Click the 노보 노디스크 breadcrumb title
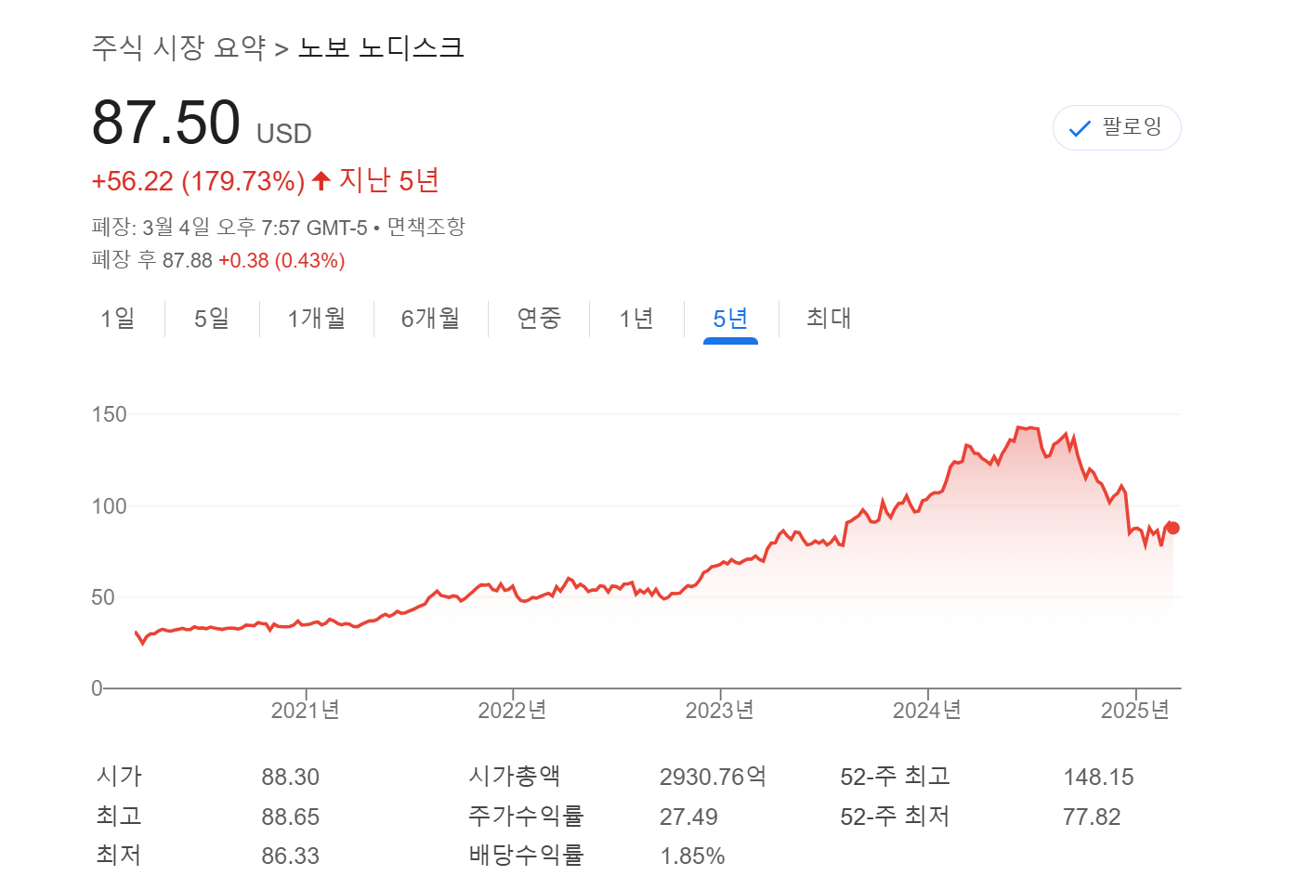Screen dimensions: 1297x876 click(x=381, y=47)
